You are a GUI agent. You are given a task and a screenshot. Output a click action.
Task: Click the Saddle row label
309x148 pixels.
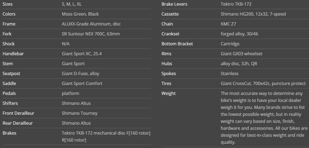tap(9, 83)
